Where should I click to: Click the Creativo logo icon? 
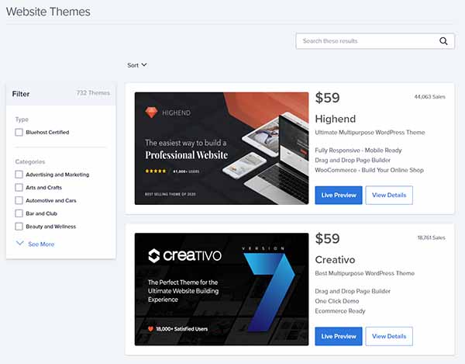[154, 255]
